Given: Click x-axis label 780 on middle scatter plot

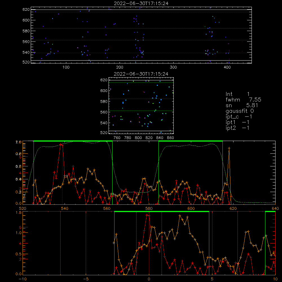Looking at the screenshot, I should click(128, 138).
